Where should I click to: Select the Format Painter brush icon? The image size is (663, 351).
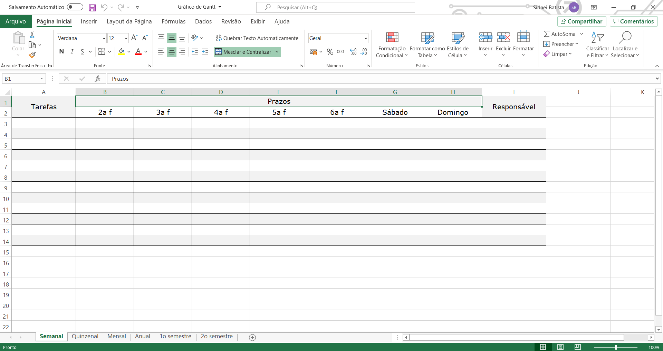32,55
